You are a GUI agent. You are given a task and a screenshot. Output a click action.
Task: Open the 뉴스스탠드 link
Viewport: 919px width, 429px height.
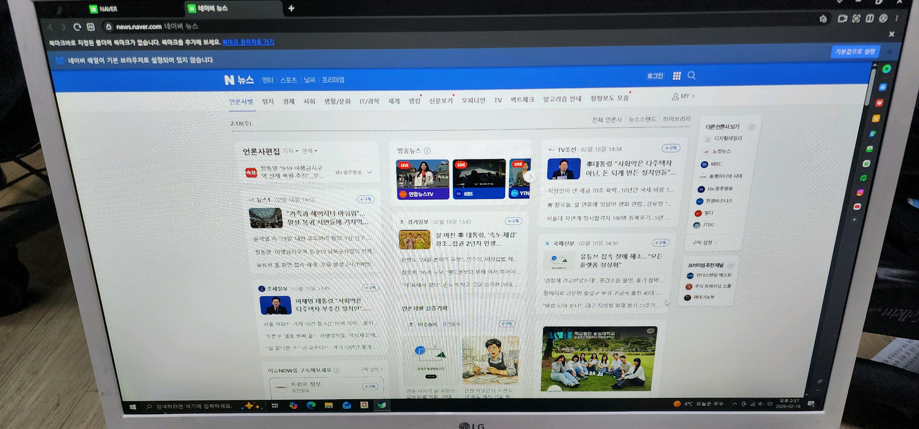[642, 120]
